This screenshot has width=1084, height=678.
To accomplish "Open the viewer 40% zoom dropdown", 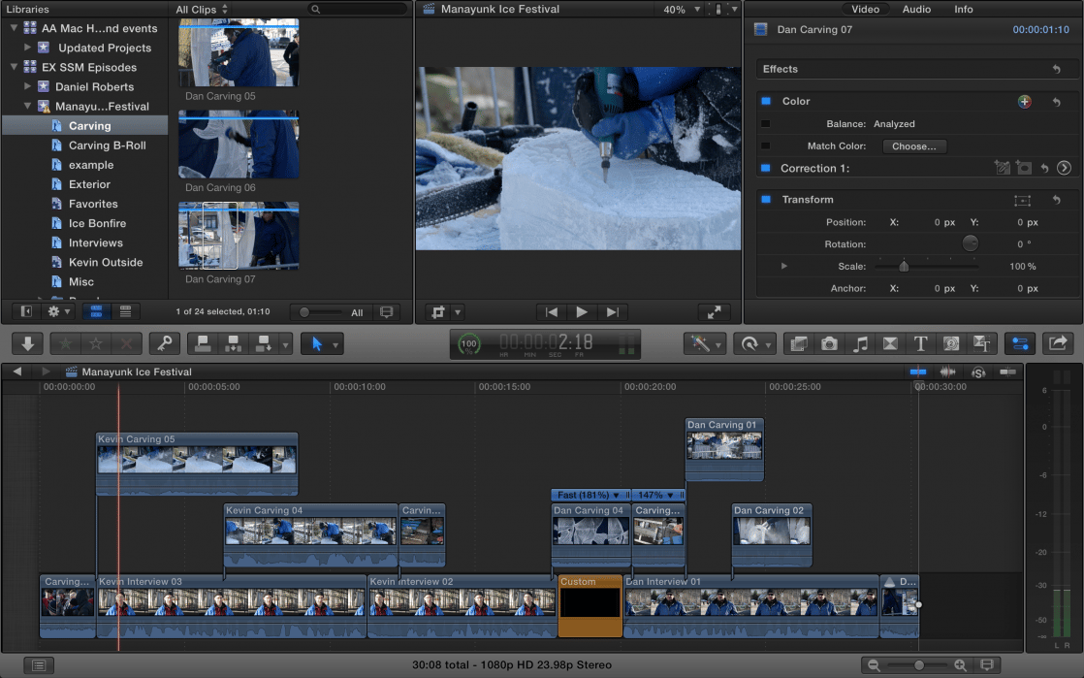I will (x=685, y=8).
